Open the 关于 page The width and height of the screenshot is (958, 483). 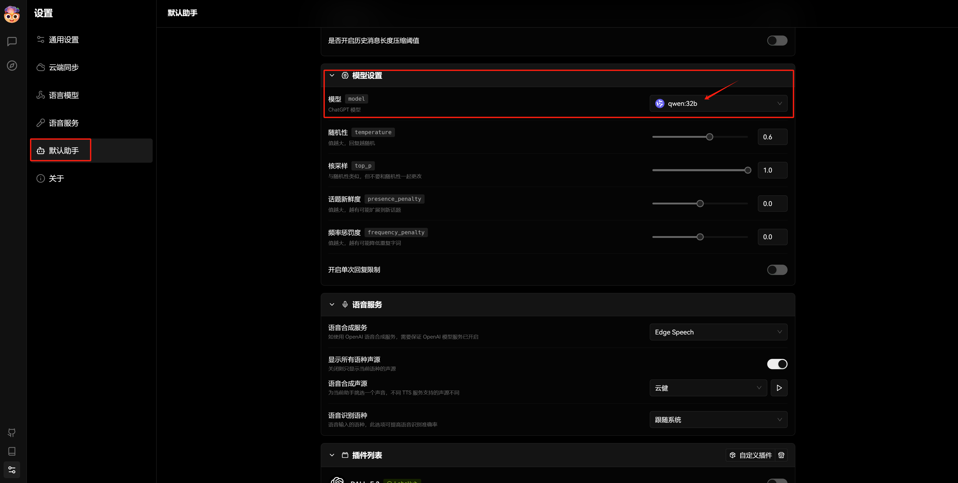[x=56, y=178]
